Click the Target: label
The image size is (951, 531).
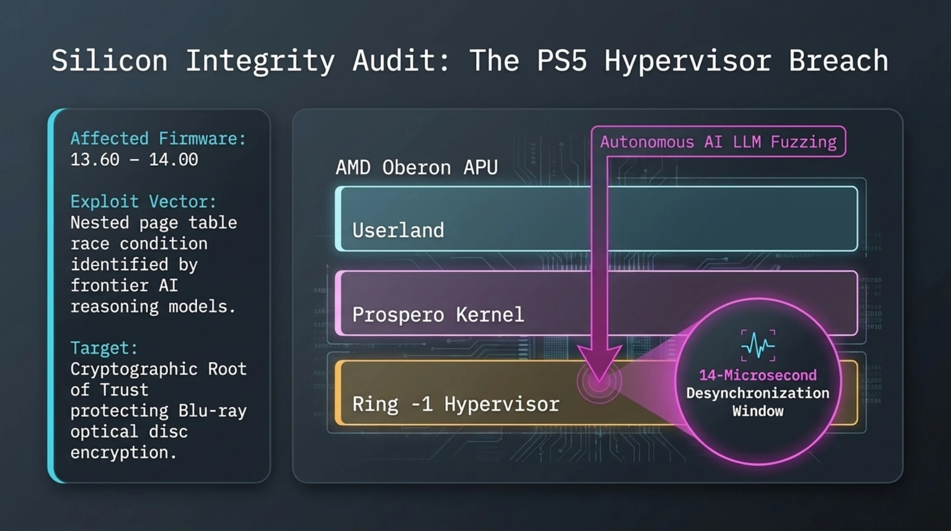tap(104, 348)
